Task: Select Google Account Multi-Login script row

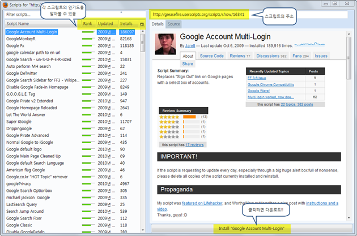Action: click(73, 32)
